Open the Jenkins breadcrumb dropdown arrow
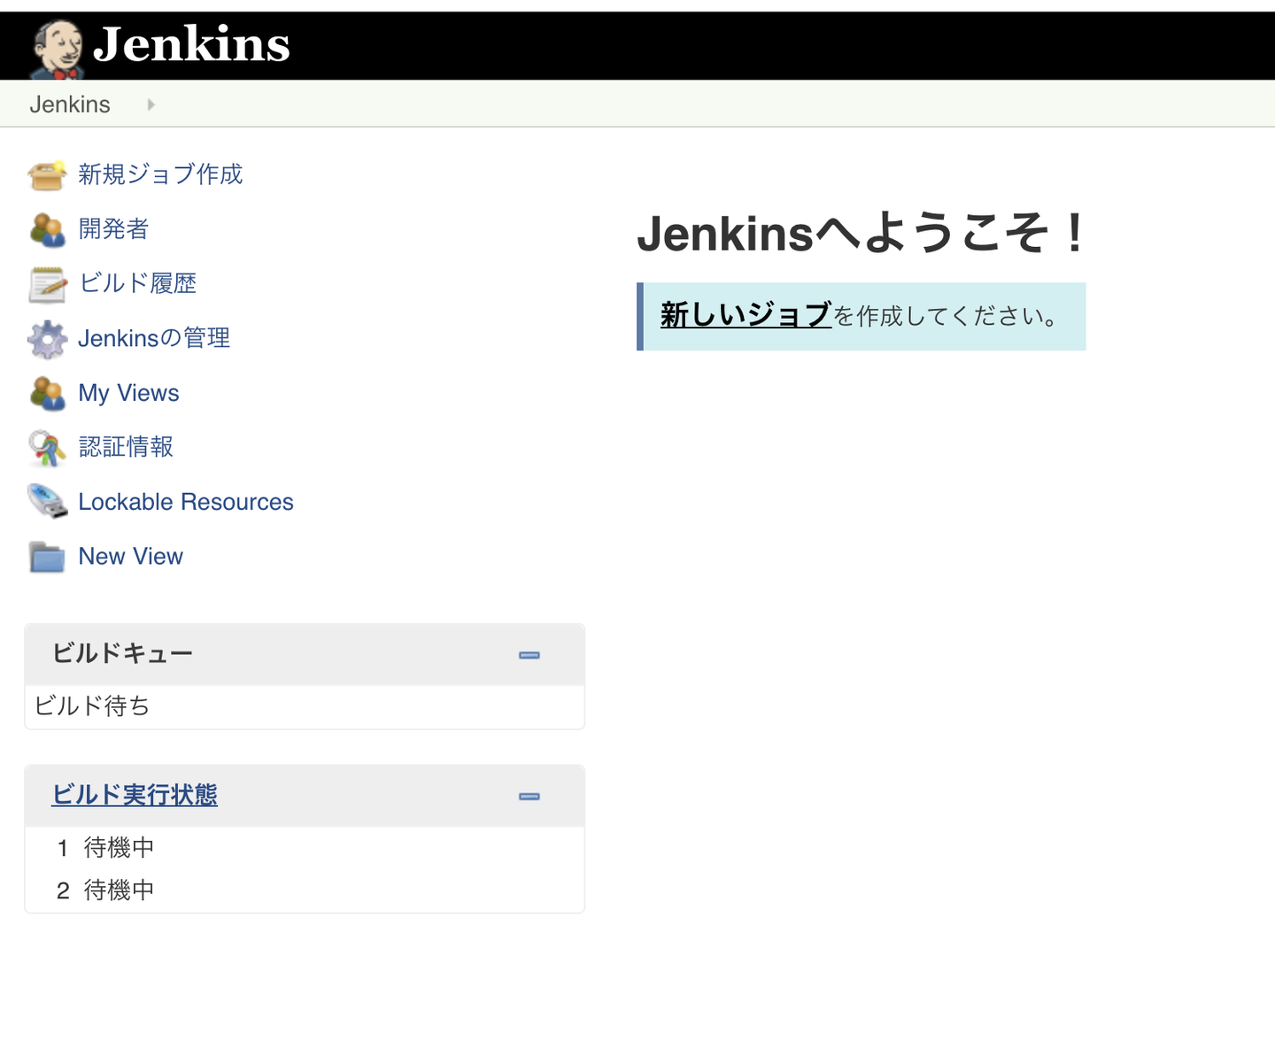 [x=151, y=104]
